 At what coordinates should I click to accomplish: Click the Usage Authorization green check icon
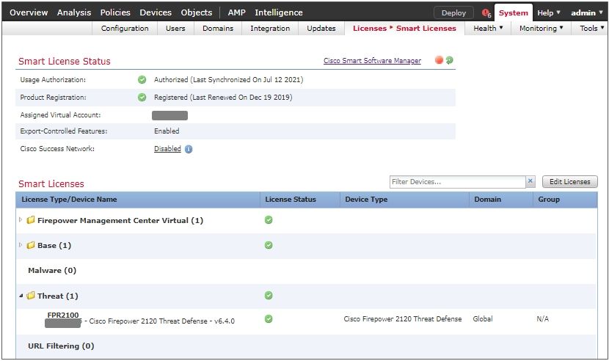[142, 80]
